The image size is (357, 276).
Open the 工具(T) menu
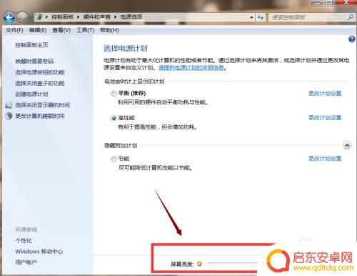(x=86, y=30)
